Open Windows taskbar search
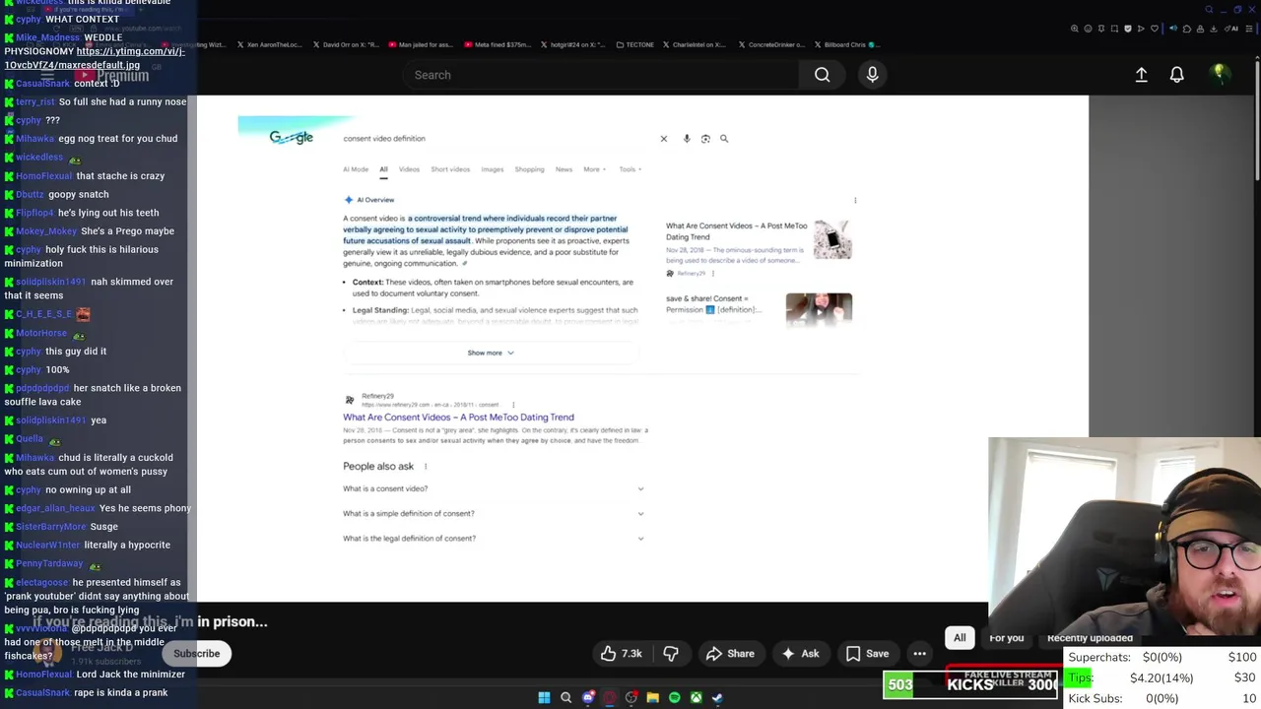This screenshot has width=1261, height=709. [x=565, y=698]
